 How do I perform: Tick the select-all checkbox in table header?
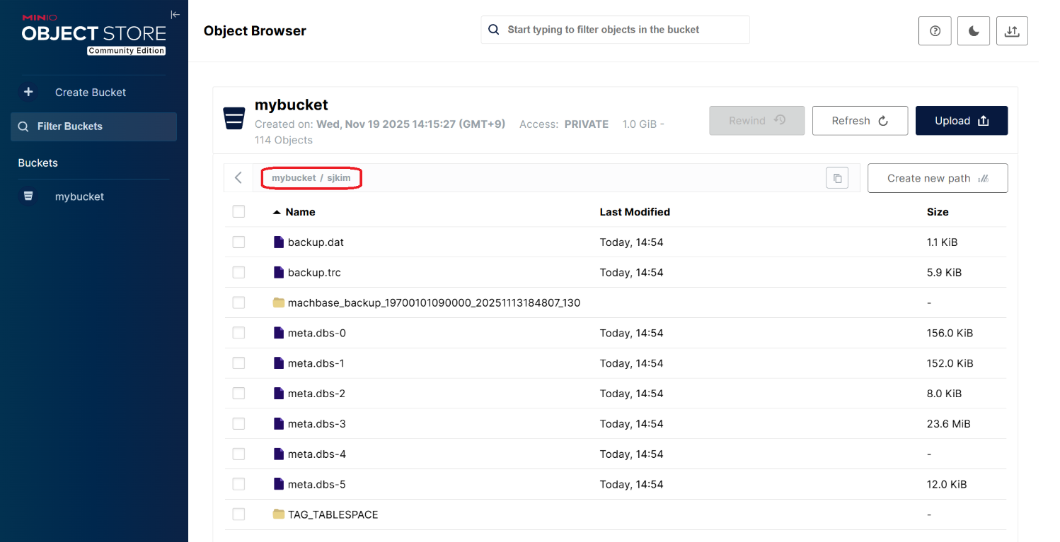point(238,212)
